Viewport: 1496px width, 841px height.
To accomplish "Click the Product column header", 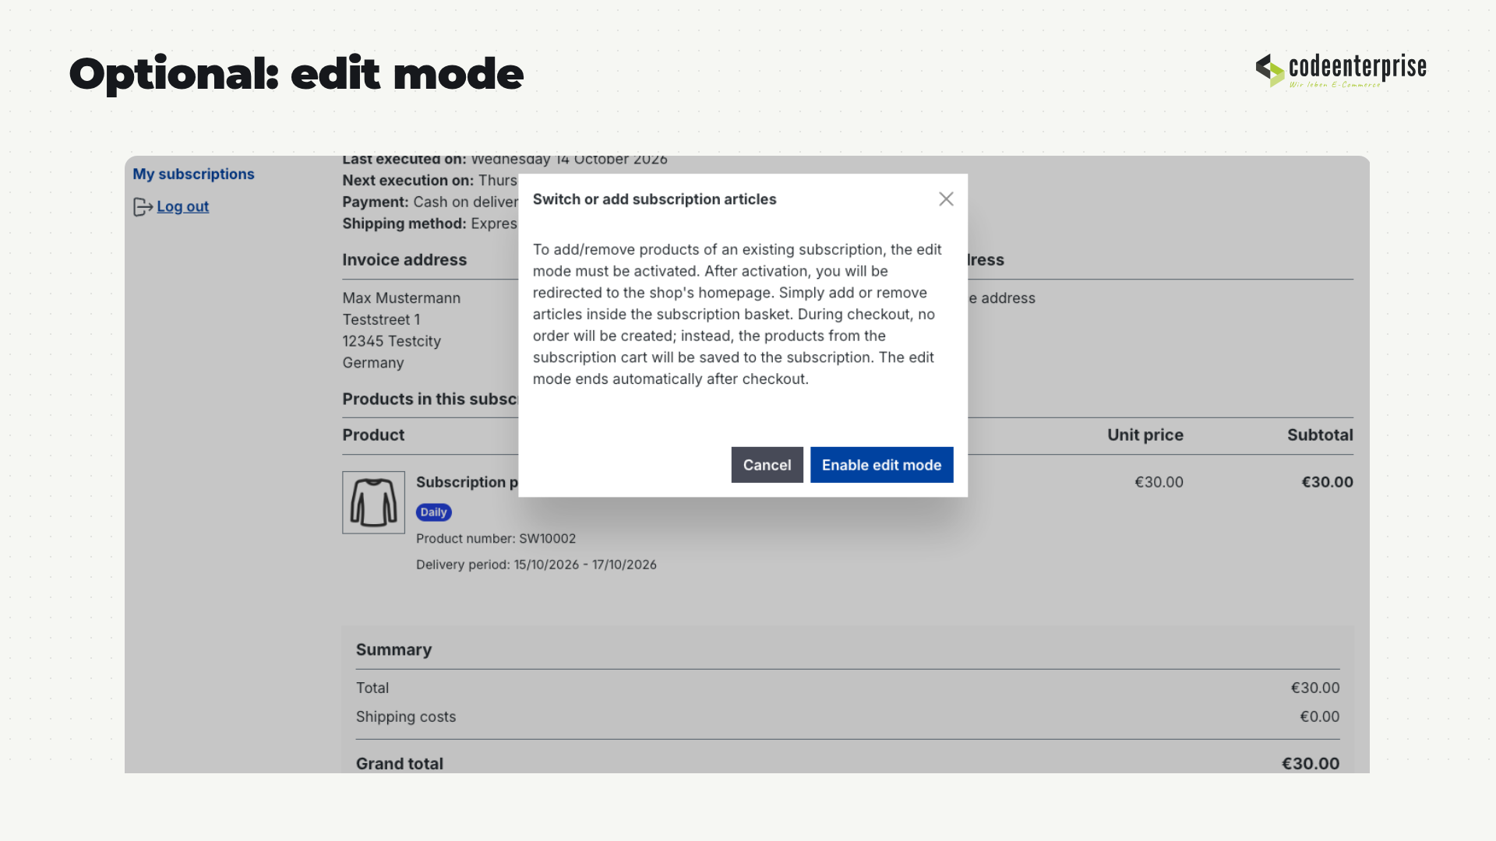I will coord(373,435).
